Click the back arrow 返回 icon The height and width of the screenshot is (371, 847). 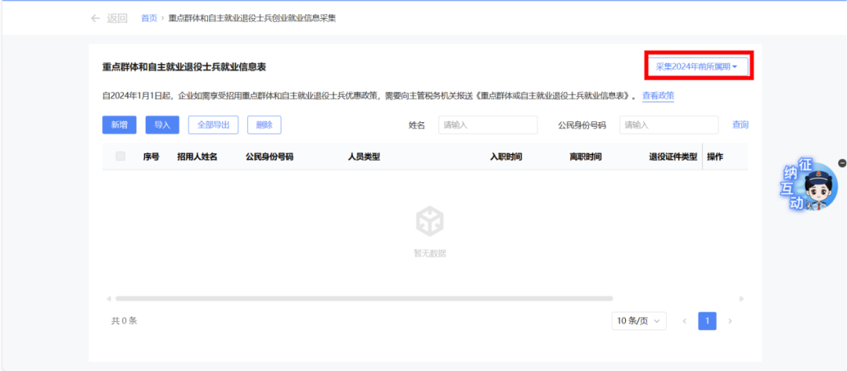click(96, 18)
